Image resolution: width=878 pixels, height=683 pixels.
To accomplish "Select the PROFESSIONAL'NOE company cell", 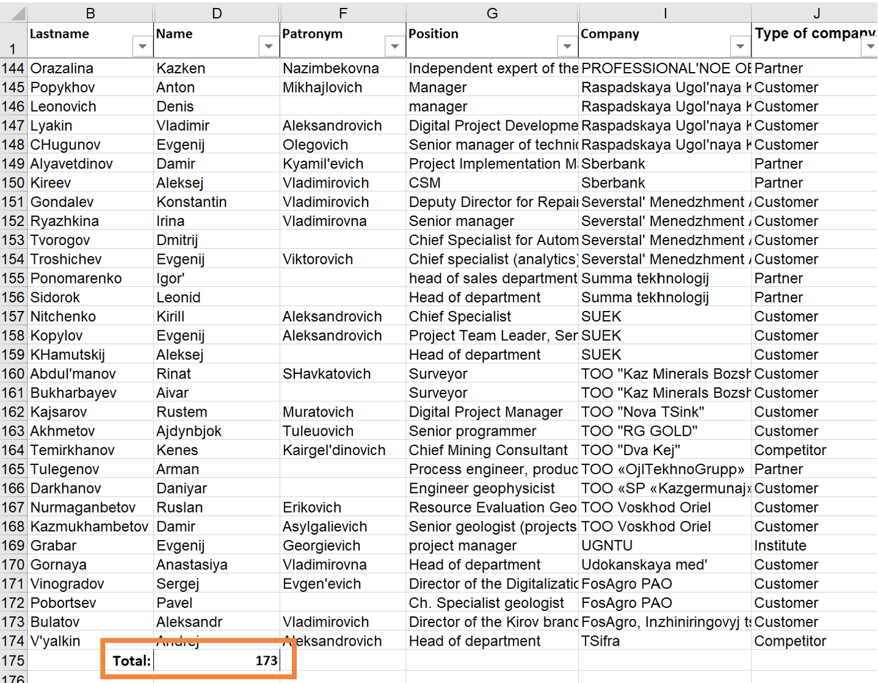I will 665,68.
